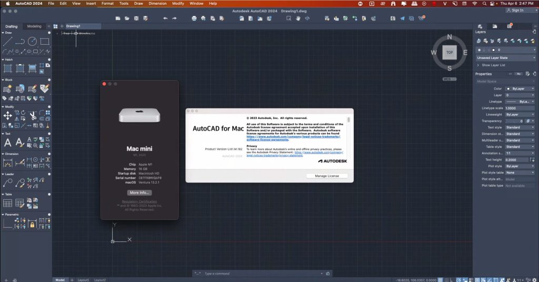Open the Lineweight ByLayer dropdown

(520, 114)
